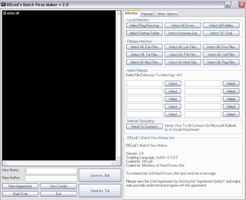This screenshot has height=200, width=246.
Task: Click the Infect All .Mp4 Files button
Action: [183, 62]
